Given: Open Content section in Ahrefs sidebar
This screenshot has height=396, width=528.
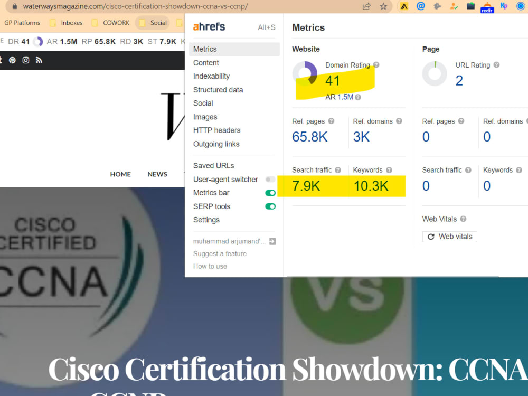Looking at the screenshot, I should (x=206, y=63).
